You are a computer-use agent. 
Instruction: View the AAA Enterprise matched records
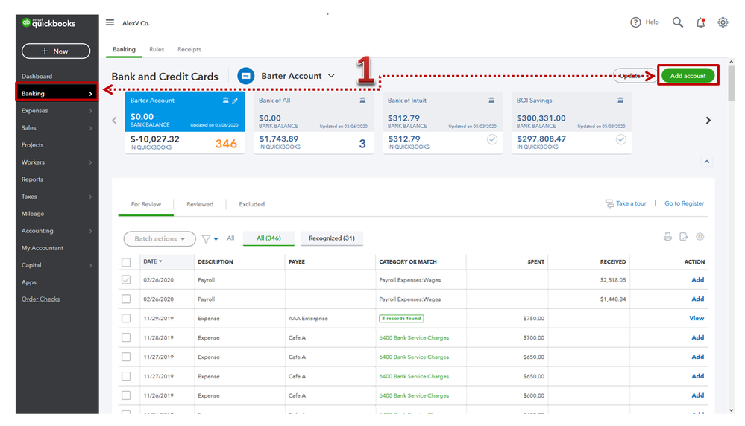[697, 318]
